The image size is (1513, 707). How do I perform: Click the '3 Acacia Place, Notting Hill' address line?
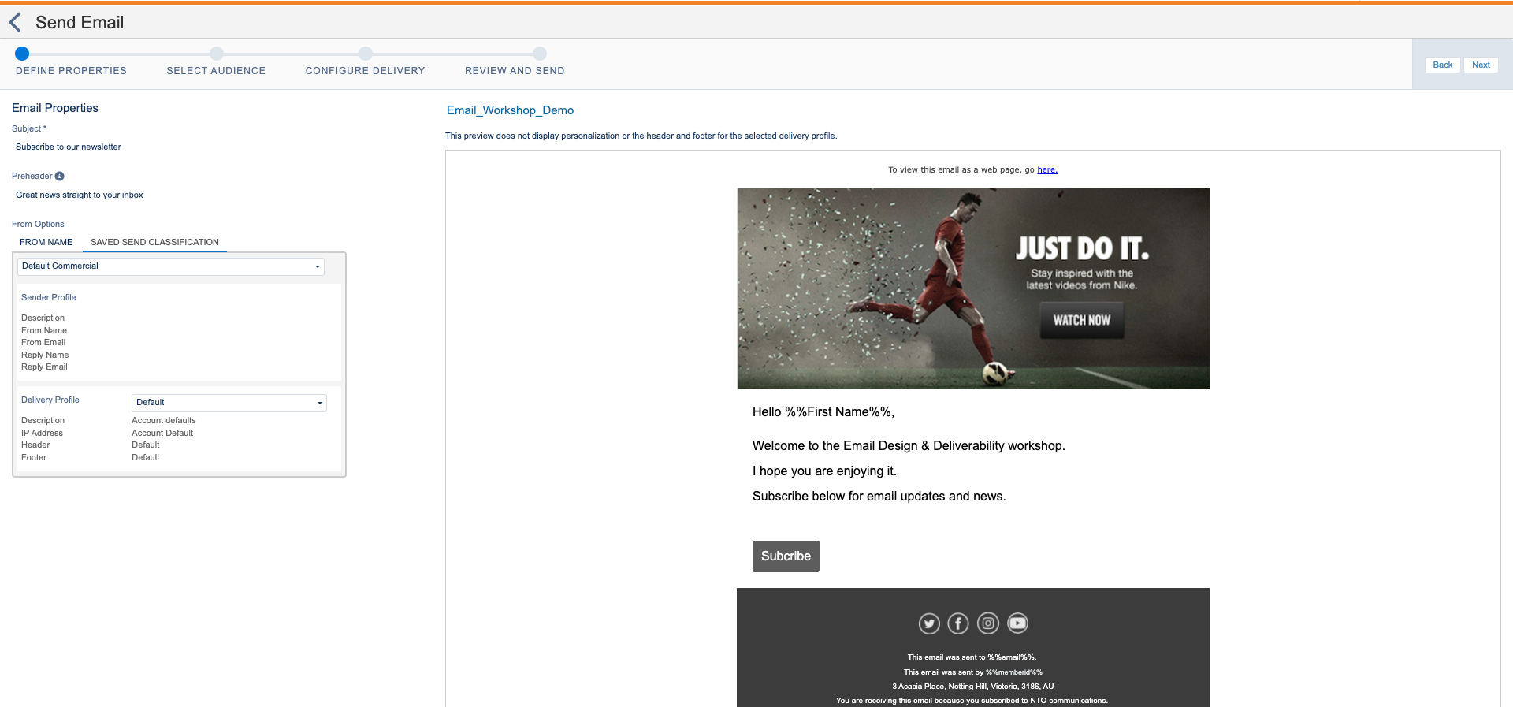coord(972,687)
